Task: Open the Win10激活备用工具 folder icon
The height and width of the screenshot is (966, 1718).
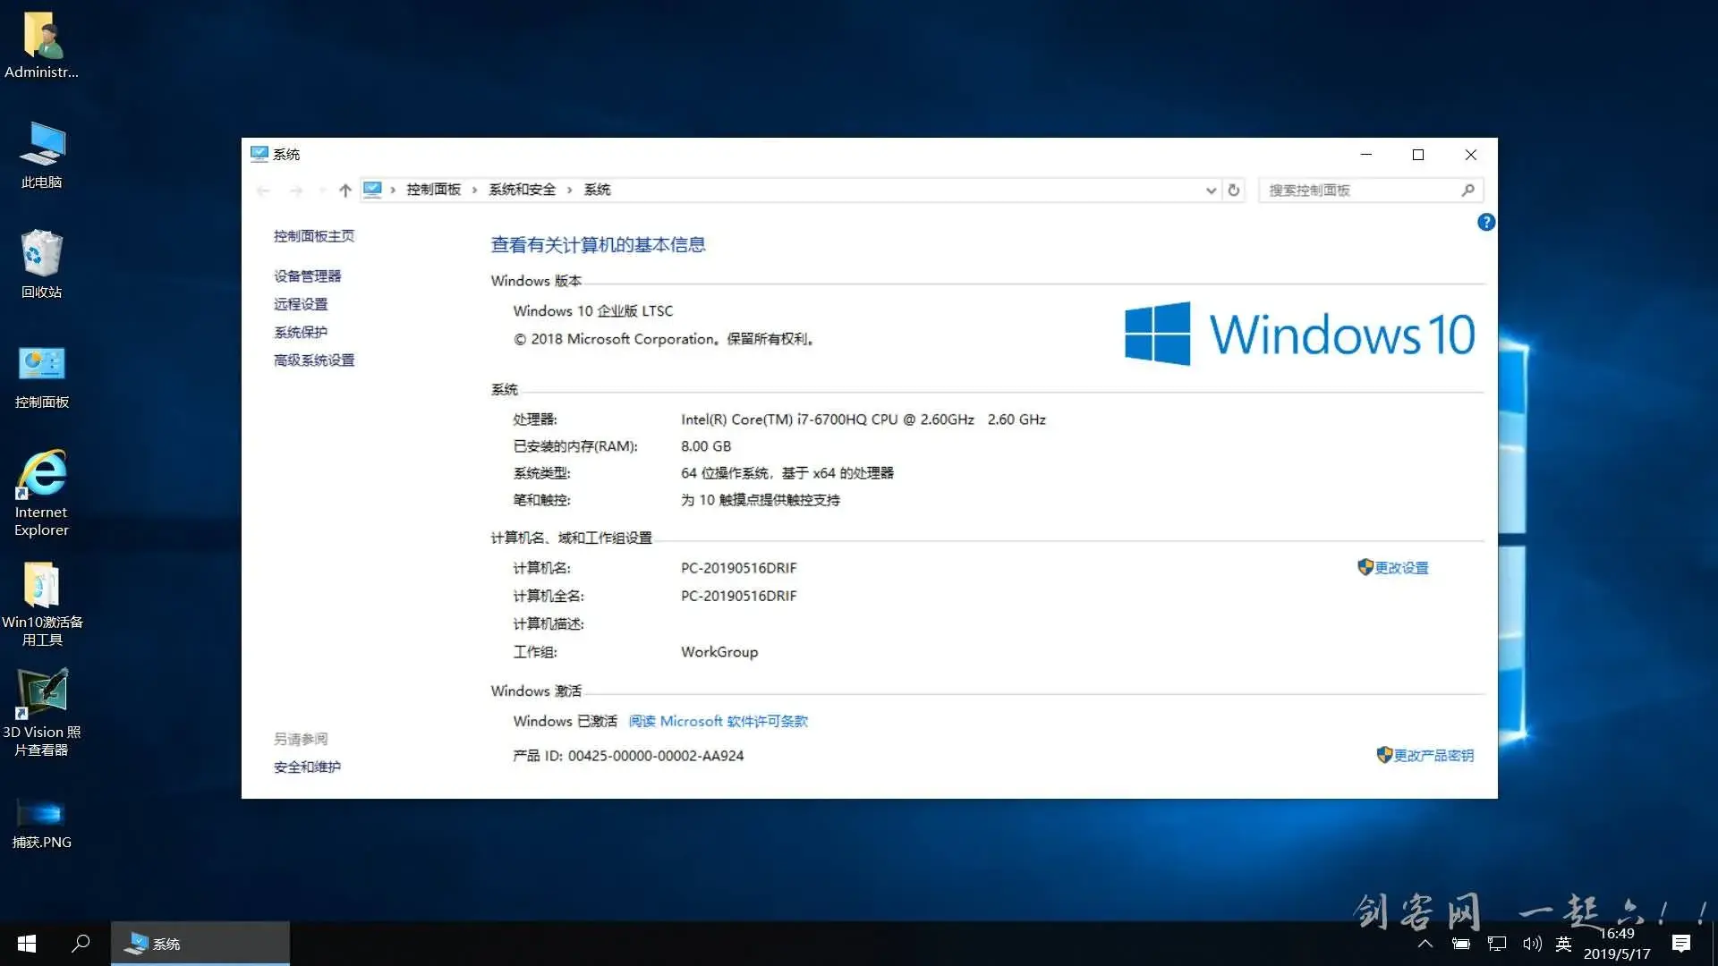Action: (x=41, y=604)
